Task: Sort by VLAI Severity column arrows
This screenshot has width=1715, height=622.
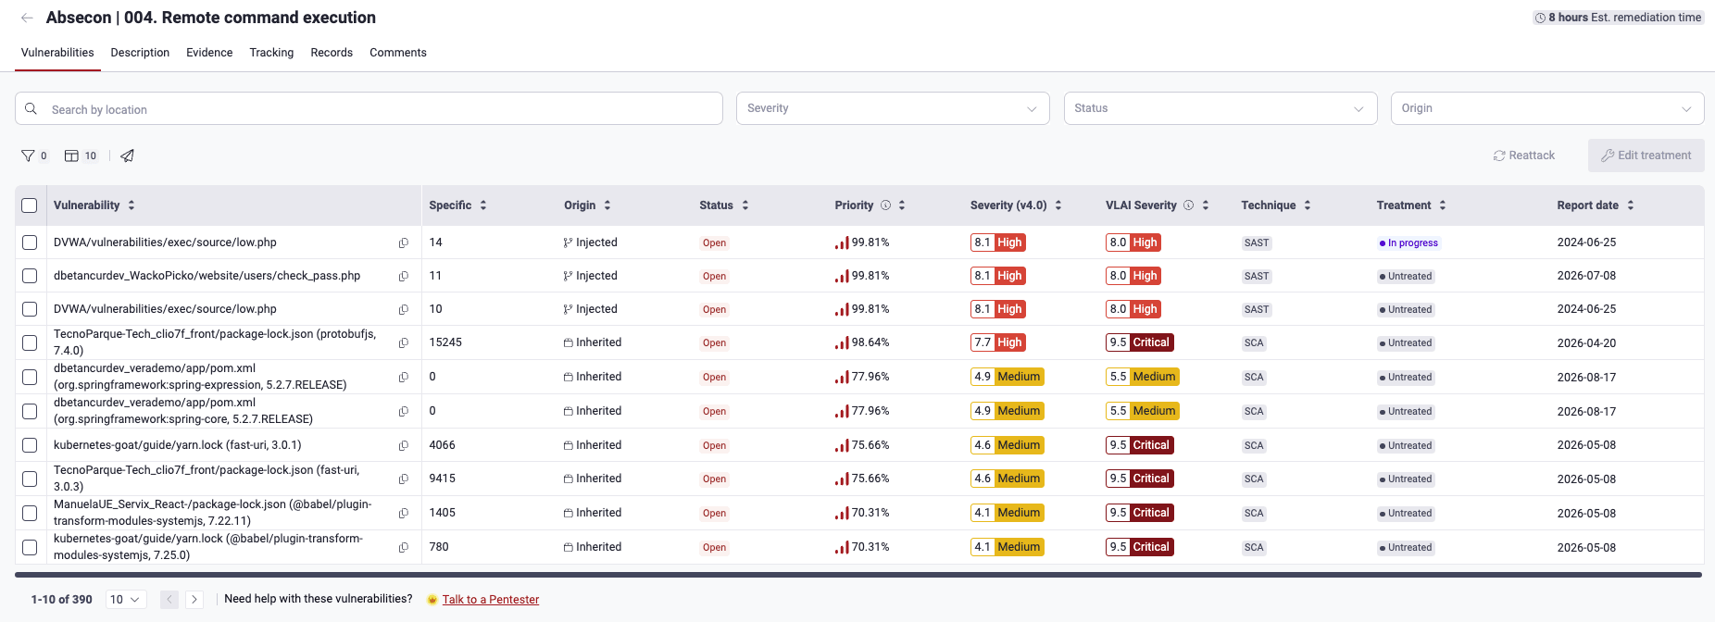Action: coord(1206,205)
